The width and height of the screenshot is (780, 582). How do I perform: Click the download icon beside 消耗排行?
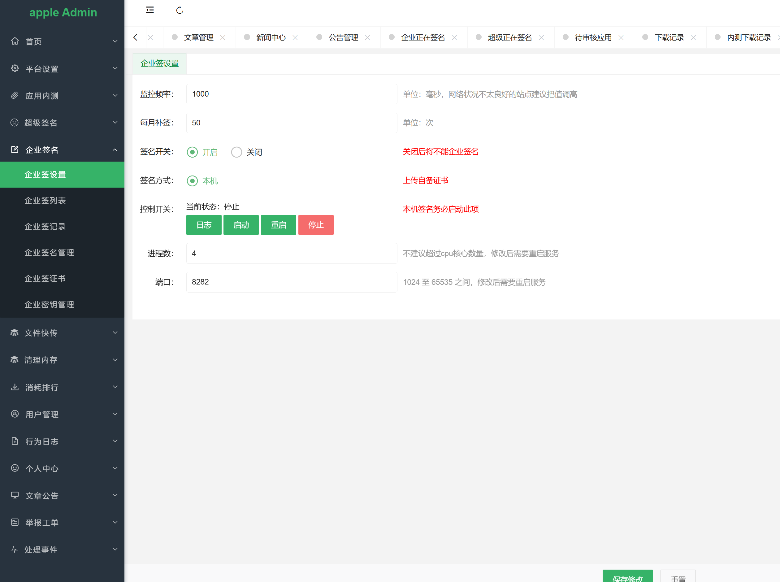click(x=15, y=387)
